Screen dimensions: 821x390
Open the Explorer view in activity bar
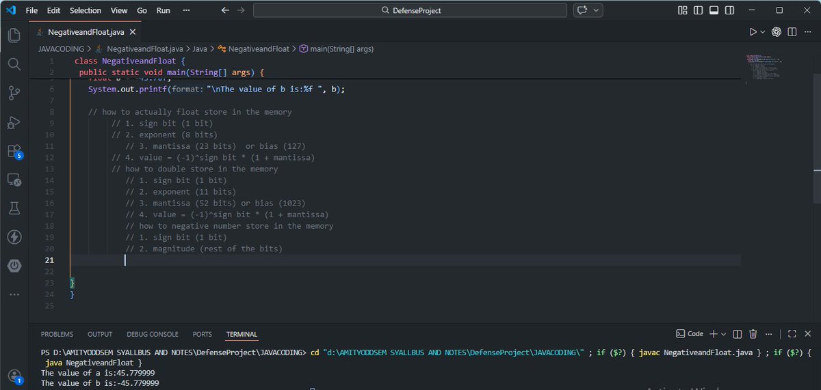(x=14, y=36)
